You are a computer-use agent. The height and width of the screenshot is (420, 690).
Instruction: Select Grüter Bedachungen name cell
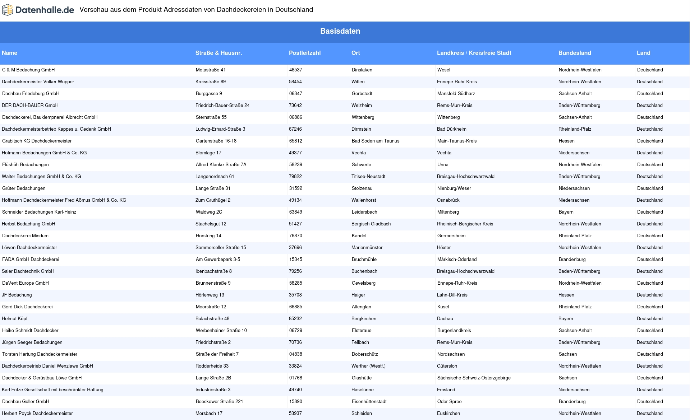point(24,188)
